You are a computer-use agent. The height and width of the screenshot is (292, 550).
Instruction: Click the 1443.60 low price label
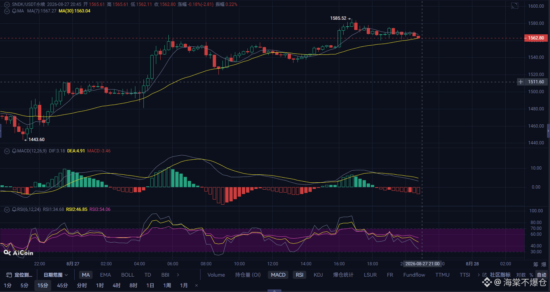click(36, 139)
